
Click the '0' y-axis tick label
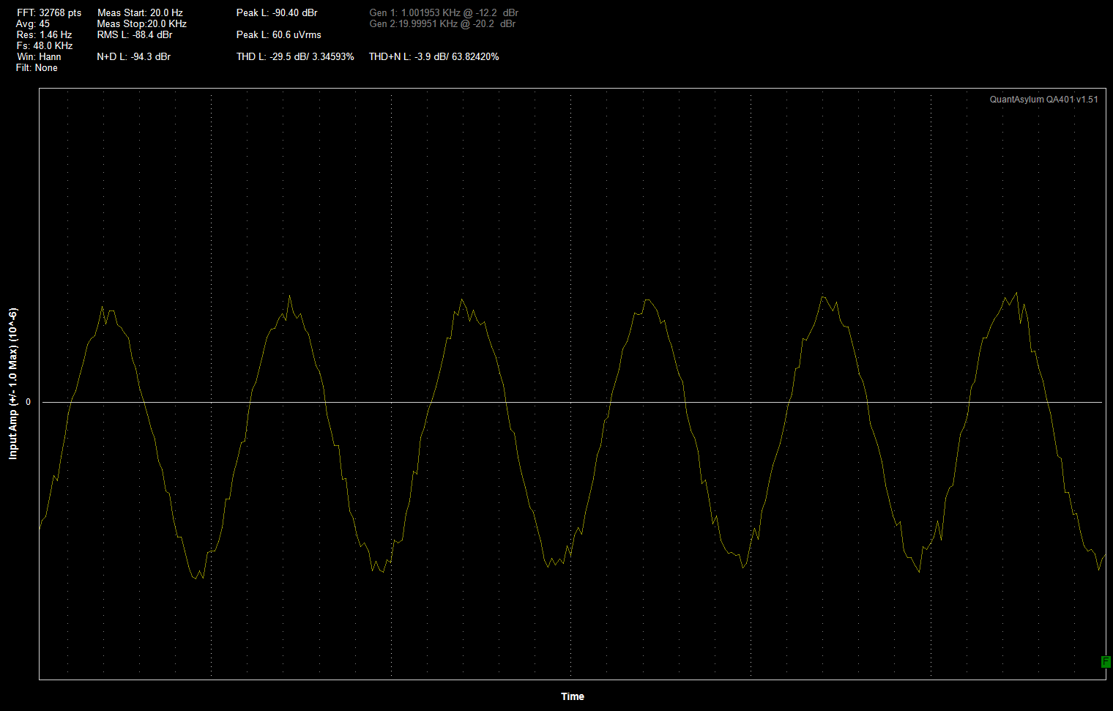[29, 402]
